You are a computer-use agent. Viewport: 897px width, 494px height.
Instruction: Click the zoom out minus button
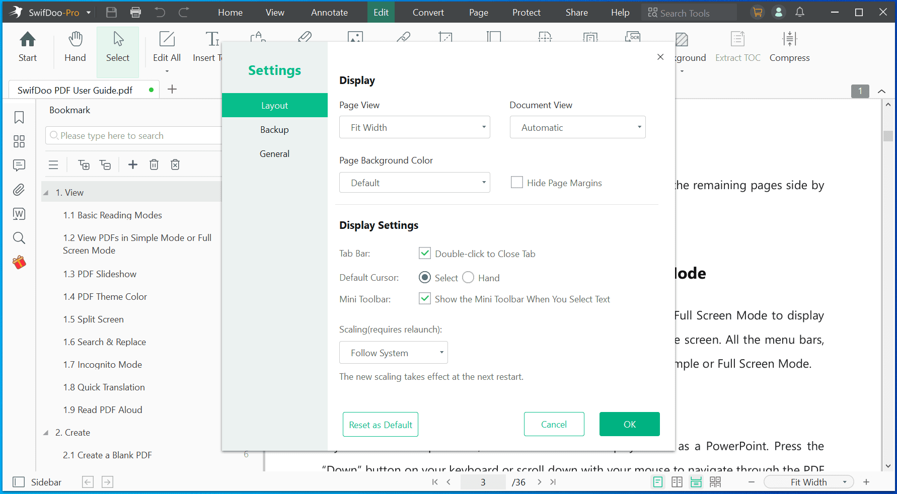(752, 482)
